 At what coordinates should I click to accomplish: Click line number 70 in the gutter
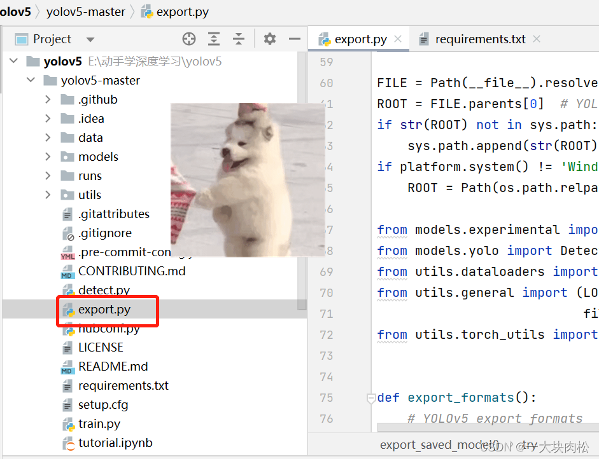click(x=327, y=293)
